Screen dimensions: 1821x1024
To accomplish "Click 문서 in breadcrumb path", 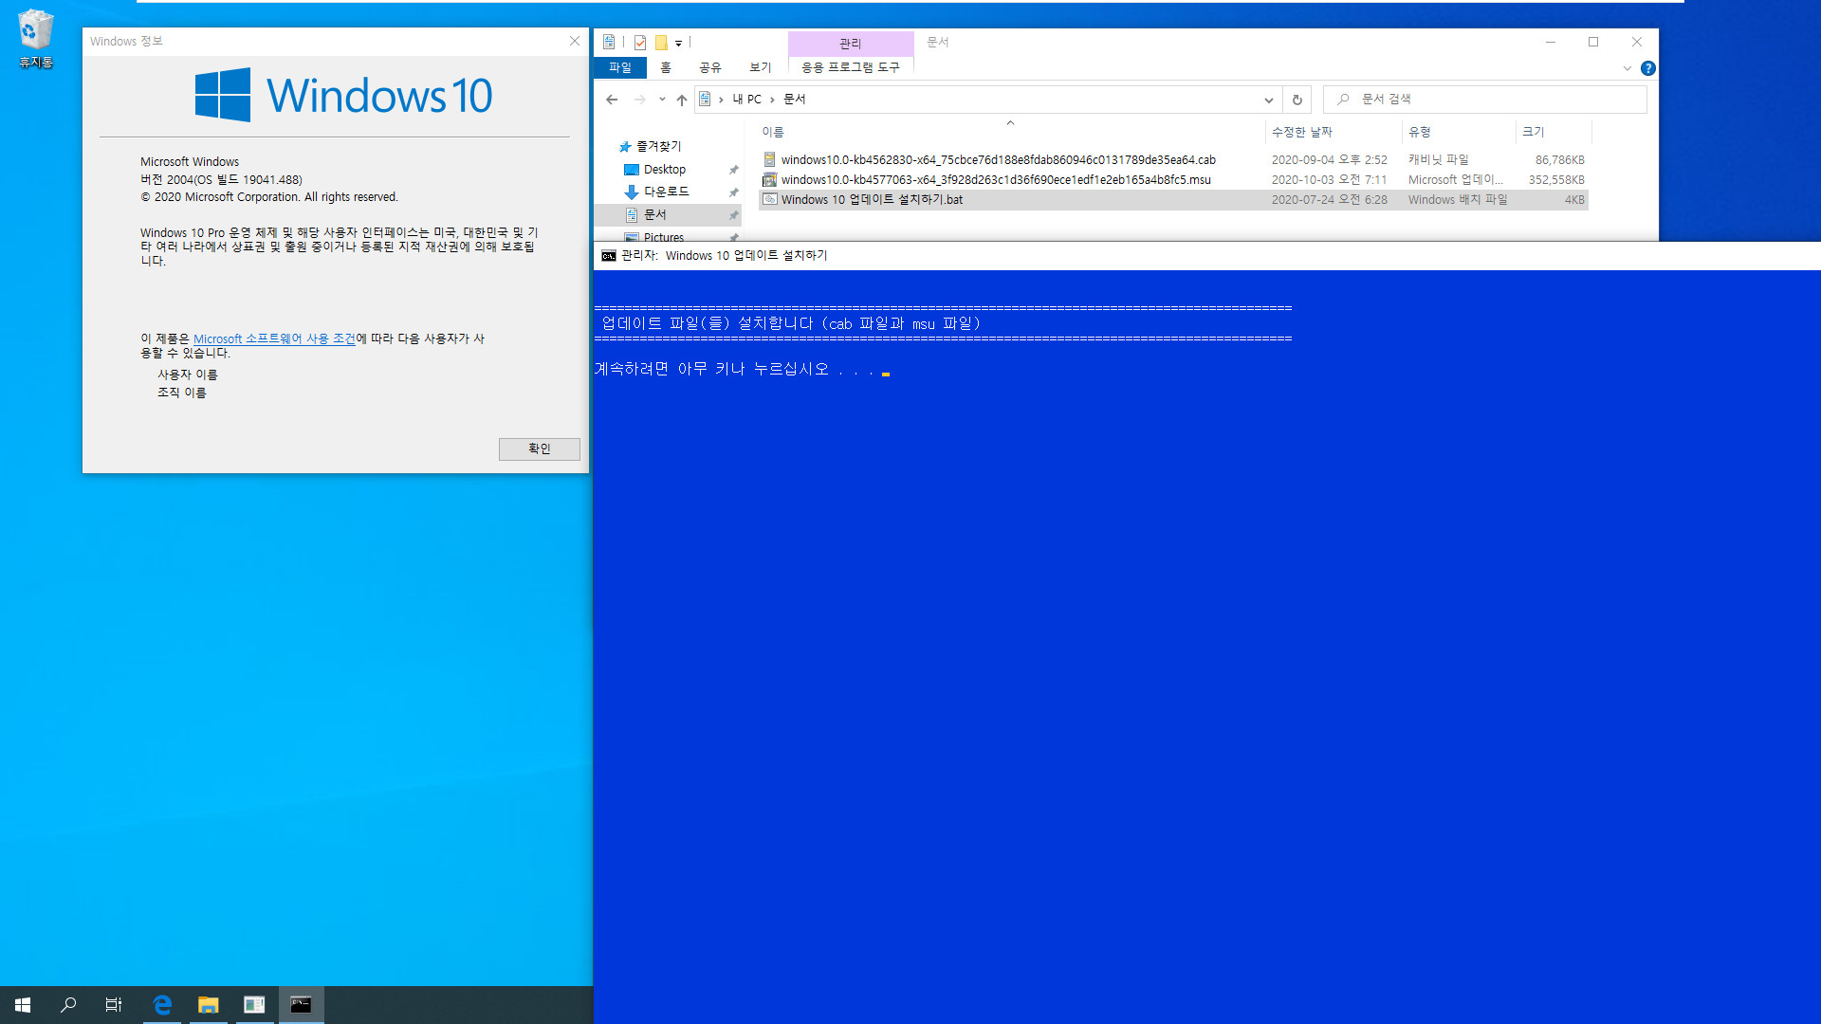I will [x=794, y=100].
